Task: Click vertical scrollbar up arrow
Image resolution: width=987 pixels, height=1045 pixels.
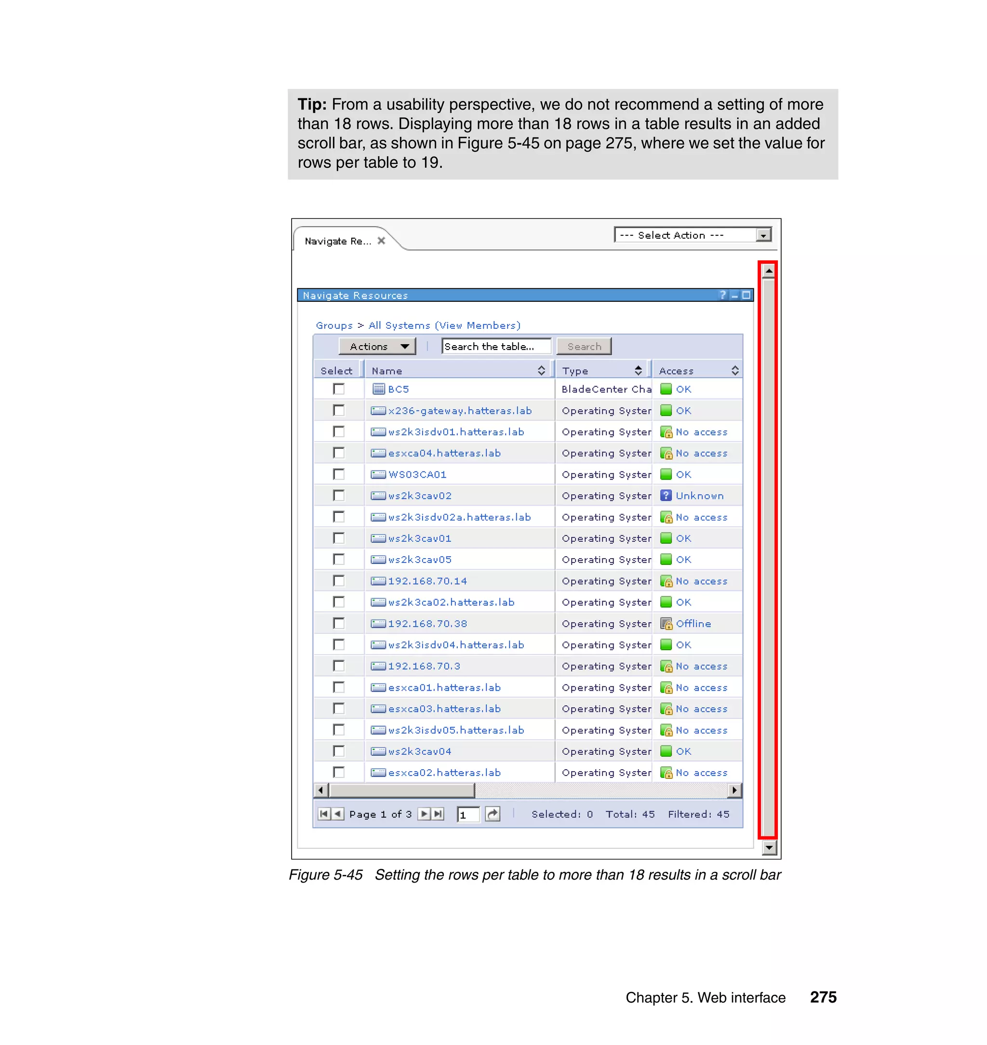Action: pyautogui.click(x=769, y=271)
